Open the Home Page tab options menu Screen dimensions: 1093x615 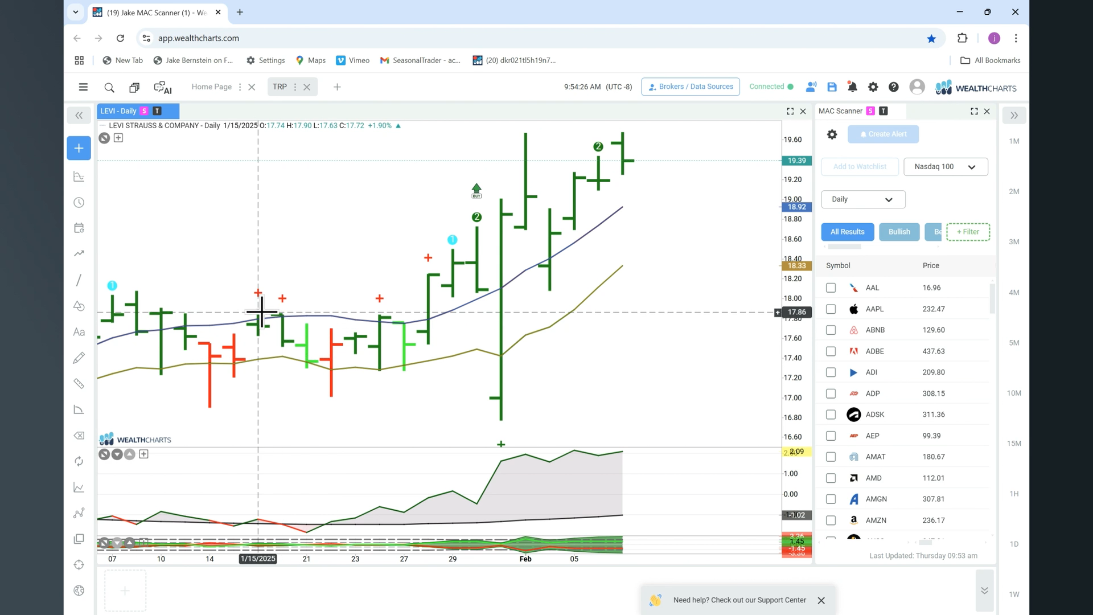240,87
